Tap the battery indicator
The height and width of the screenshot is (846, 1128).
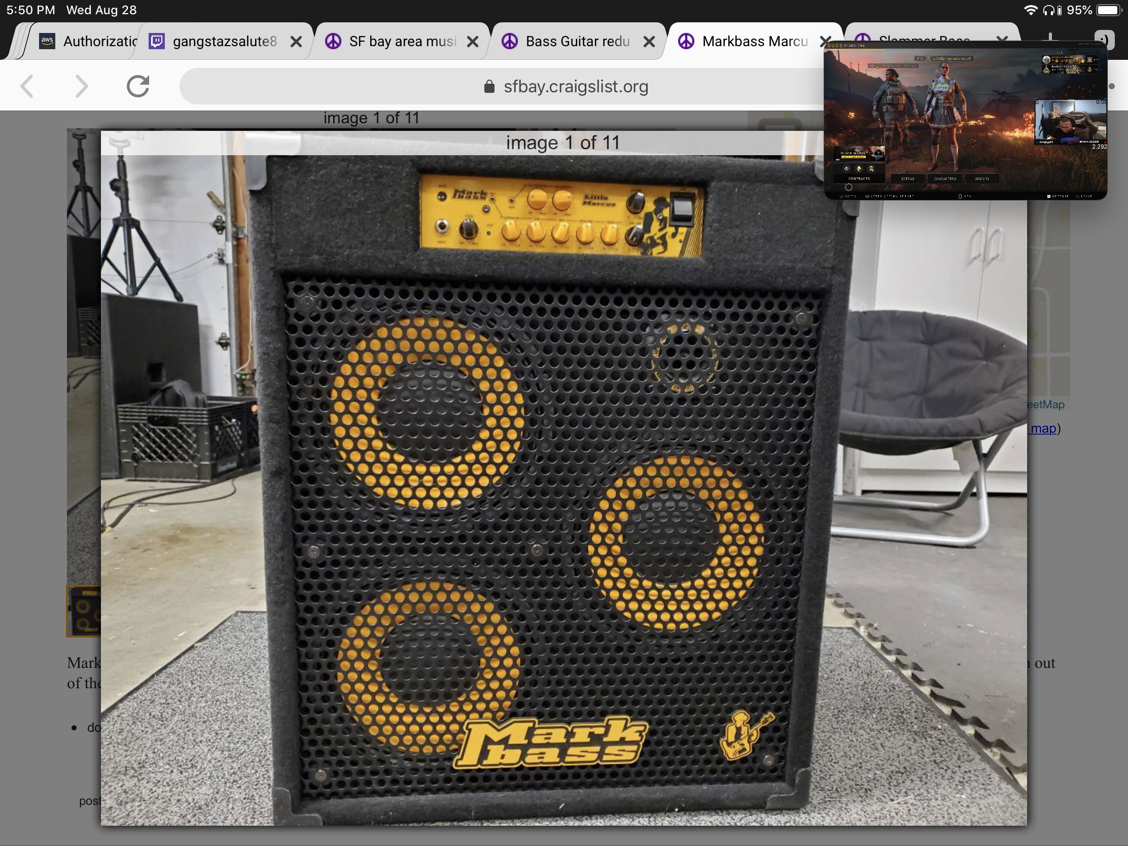[1109, 10]
